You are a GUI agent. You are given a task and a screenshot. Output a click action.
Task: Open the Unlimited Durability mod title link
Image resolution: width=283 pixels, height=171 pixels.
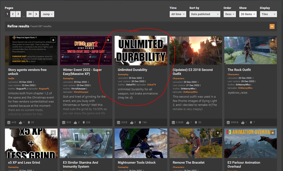point(132,70)
